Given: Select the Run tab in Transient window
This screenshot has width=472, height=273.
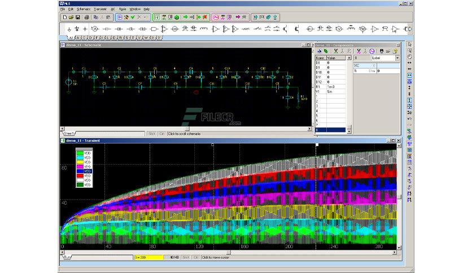Looking at the screenshot, I should point(67,257).
